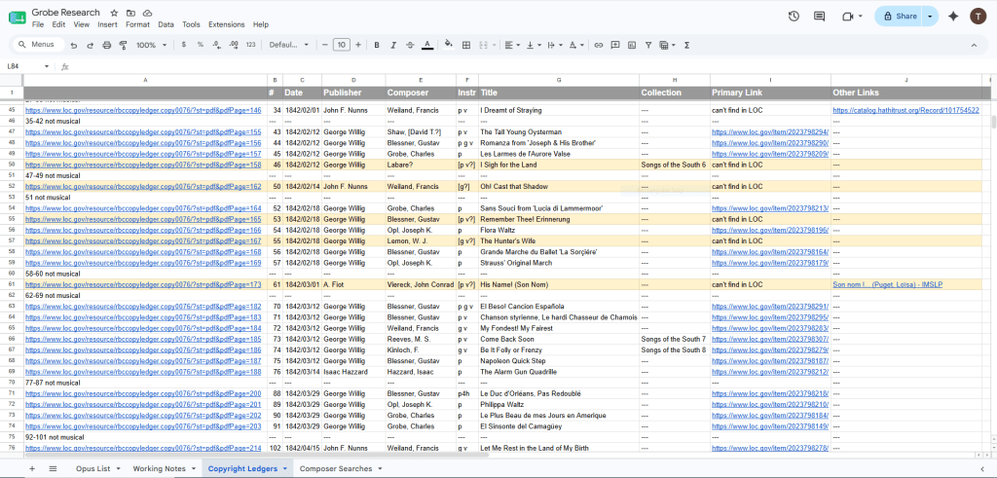Open the Edit menu
This screenshot has width=997, height=478.
58,24
